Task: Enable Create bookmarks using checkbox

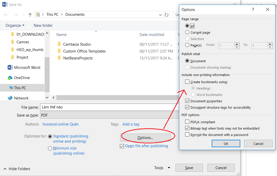Action: tap(187, 82)
